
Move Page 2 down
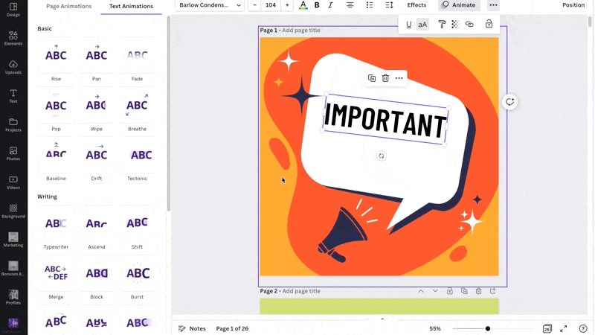coord(435,291)
